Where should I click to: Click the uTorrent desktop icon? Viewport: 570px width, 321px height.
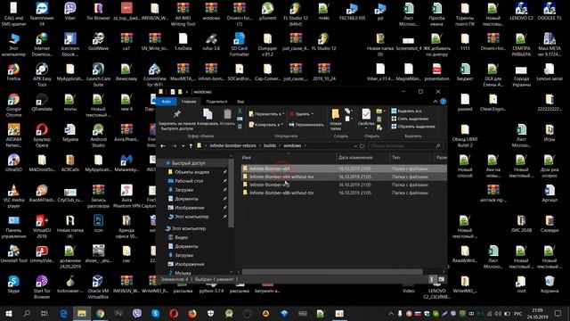pos(267,12)
